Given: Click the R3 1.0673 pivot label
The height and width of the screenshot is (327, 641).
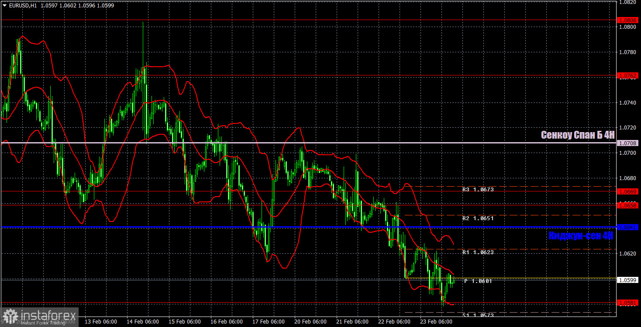Looking at the screenshot, I should coord(478,190).
